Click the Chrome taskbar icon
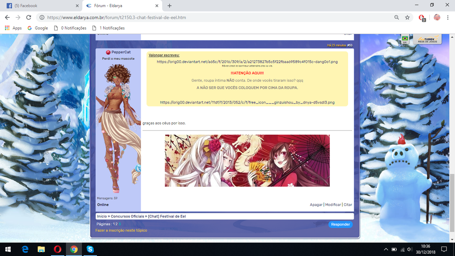This screenshot has height=256, width=455. click(74, 249)
